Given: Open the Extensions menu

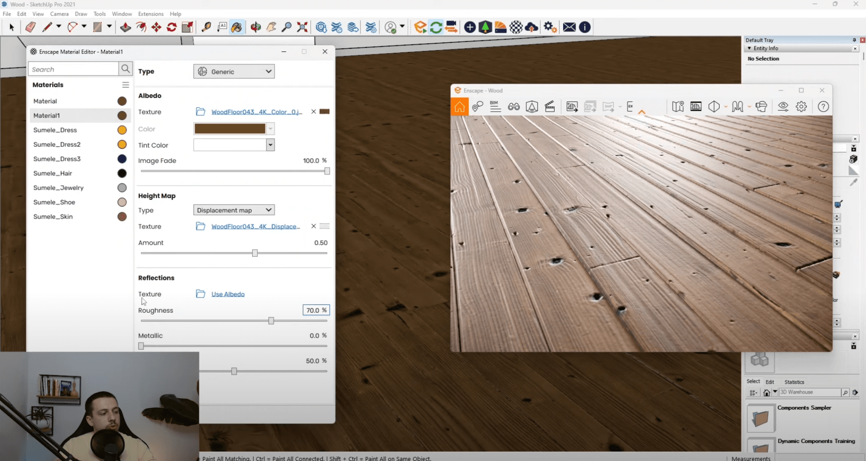Looking at the screenshot, I should 151,14.
